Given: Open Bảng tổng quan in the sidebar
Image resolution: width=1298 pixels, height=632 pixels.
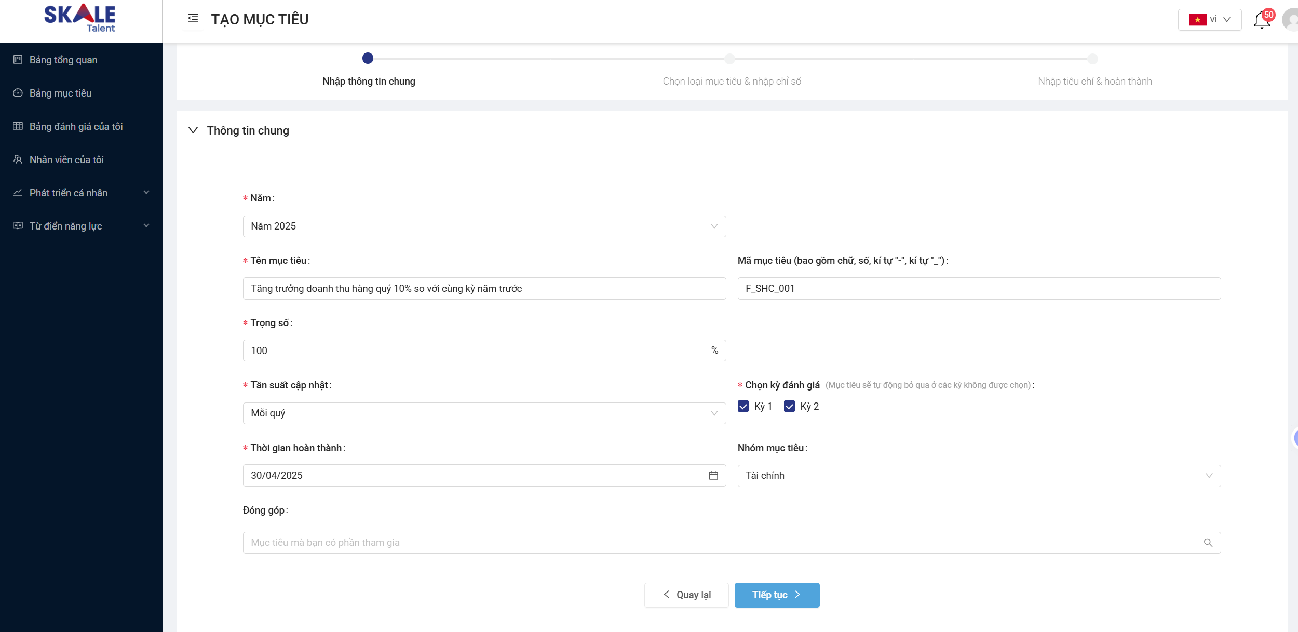Looking at the screenshot, I should (x=63, y=60).
